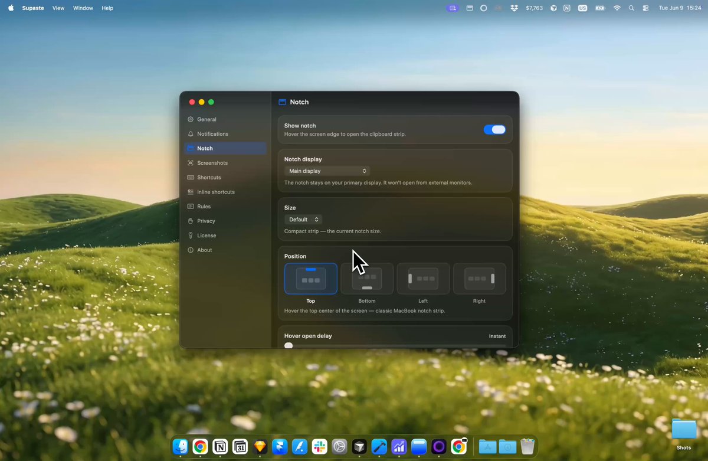Click the "Compact strip — the current notch size." text

point(333,231)
